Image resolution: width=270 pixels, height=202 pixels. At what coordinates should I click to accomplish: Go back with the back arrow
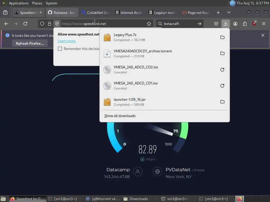[6, 24]
